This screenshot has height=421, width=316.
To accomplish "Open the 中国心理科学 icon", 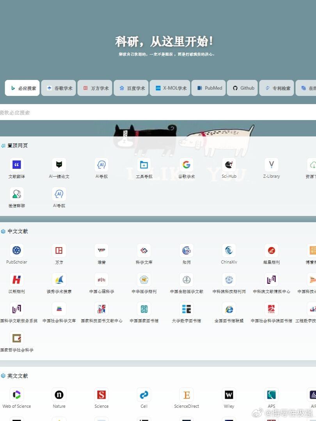I will (101, 279).
